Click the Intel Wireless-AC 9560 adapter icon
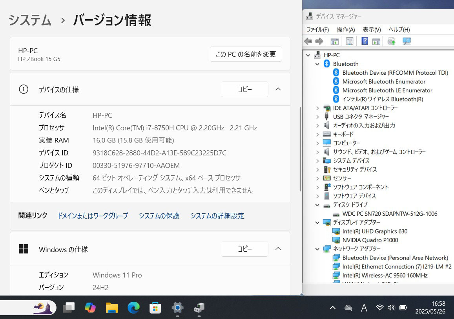 click(336, 276)
